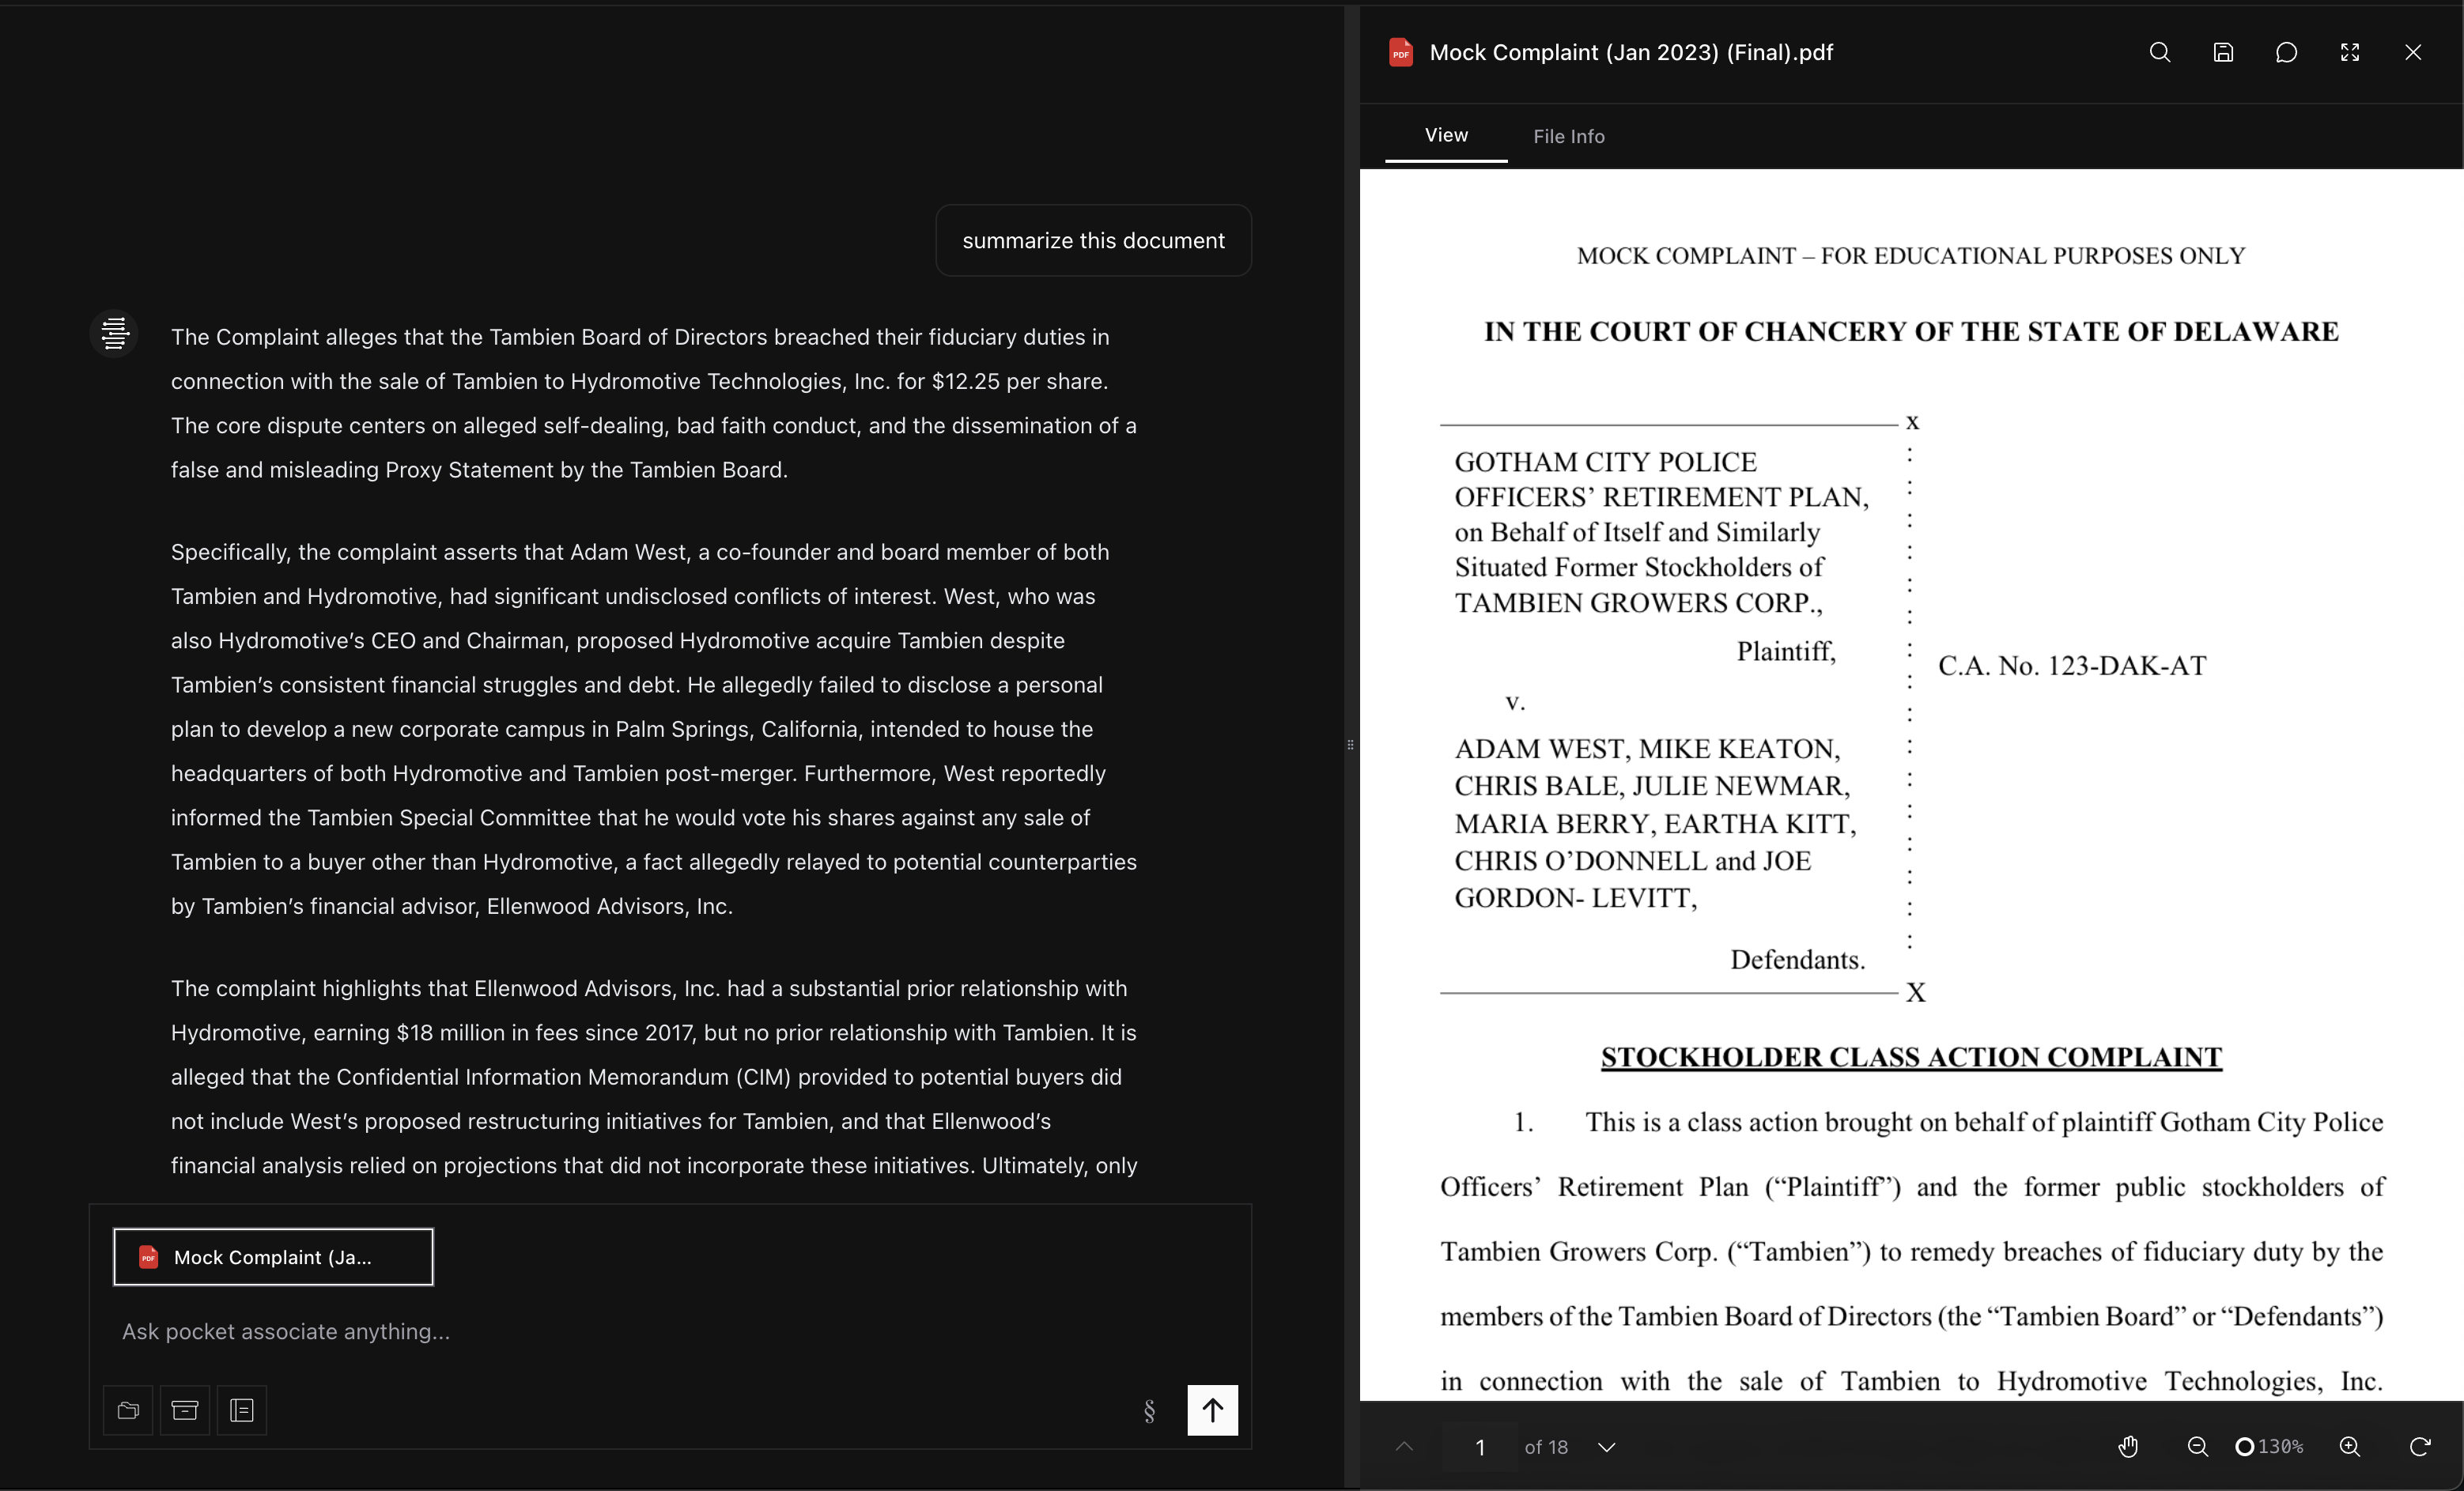Click the 'summarize this document' message bubble
The image size is (2464, 1491).
(x=1093, y=240)
